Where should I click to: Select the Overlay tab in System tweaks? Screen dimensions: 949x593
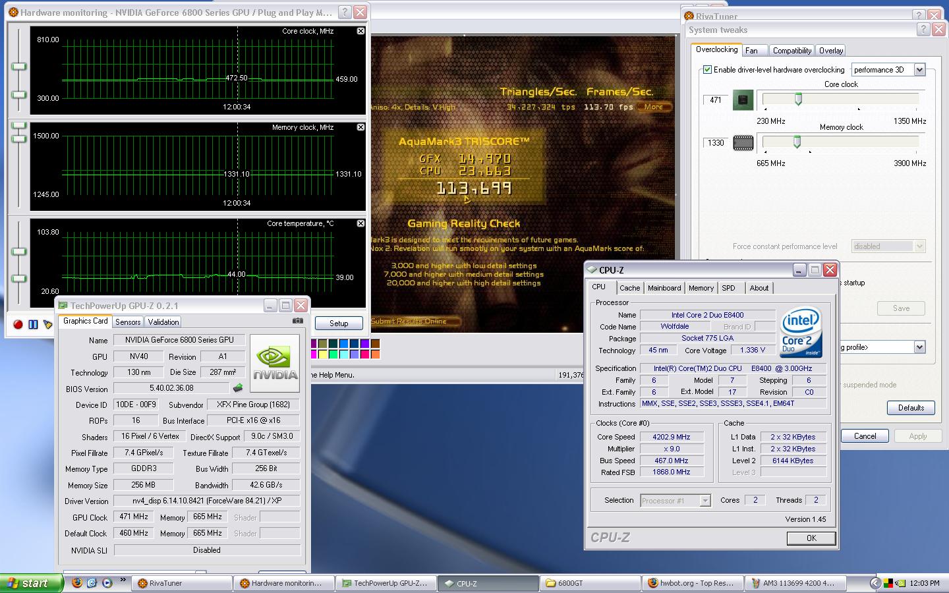tap(831, 51)
